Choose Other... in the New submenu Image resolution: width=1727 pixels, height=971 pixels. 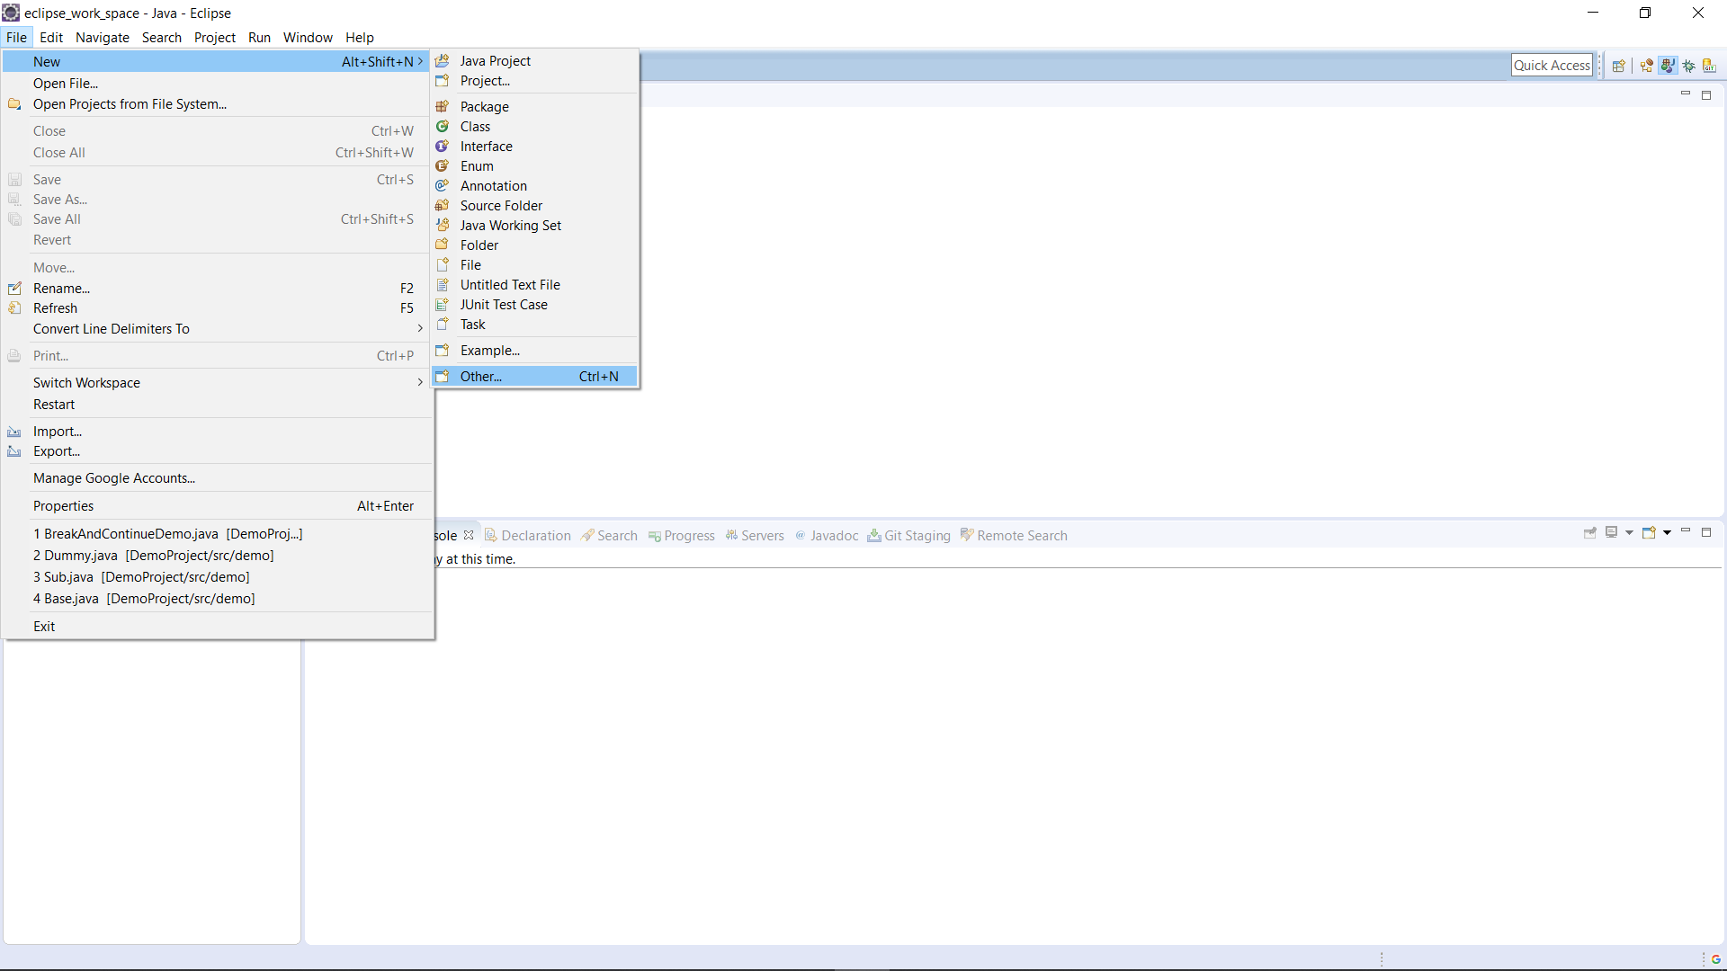[481, 377]
